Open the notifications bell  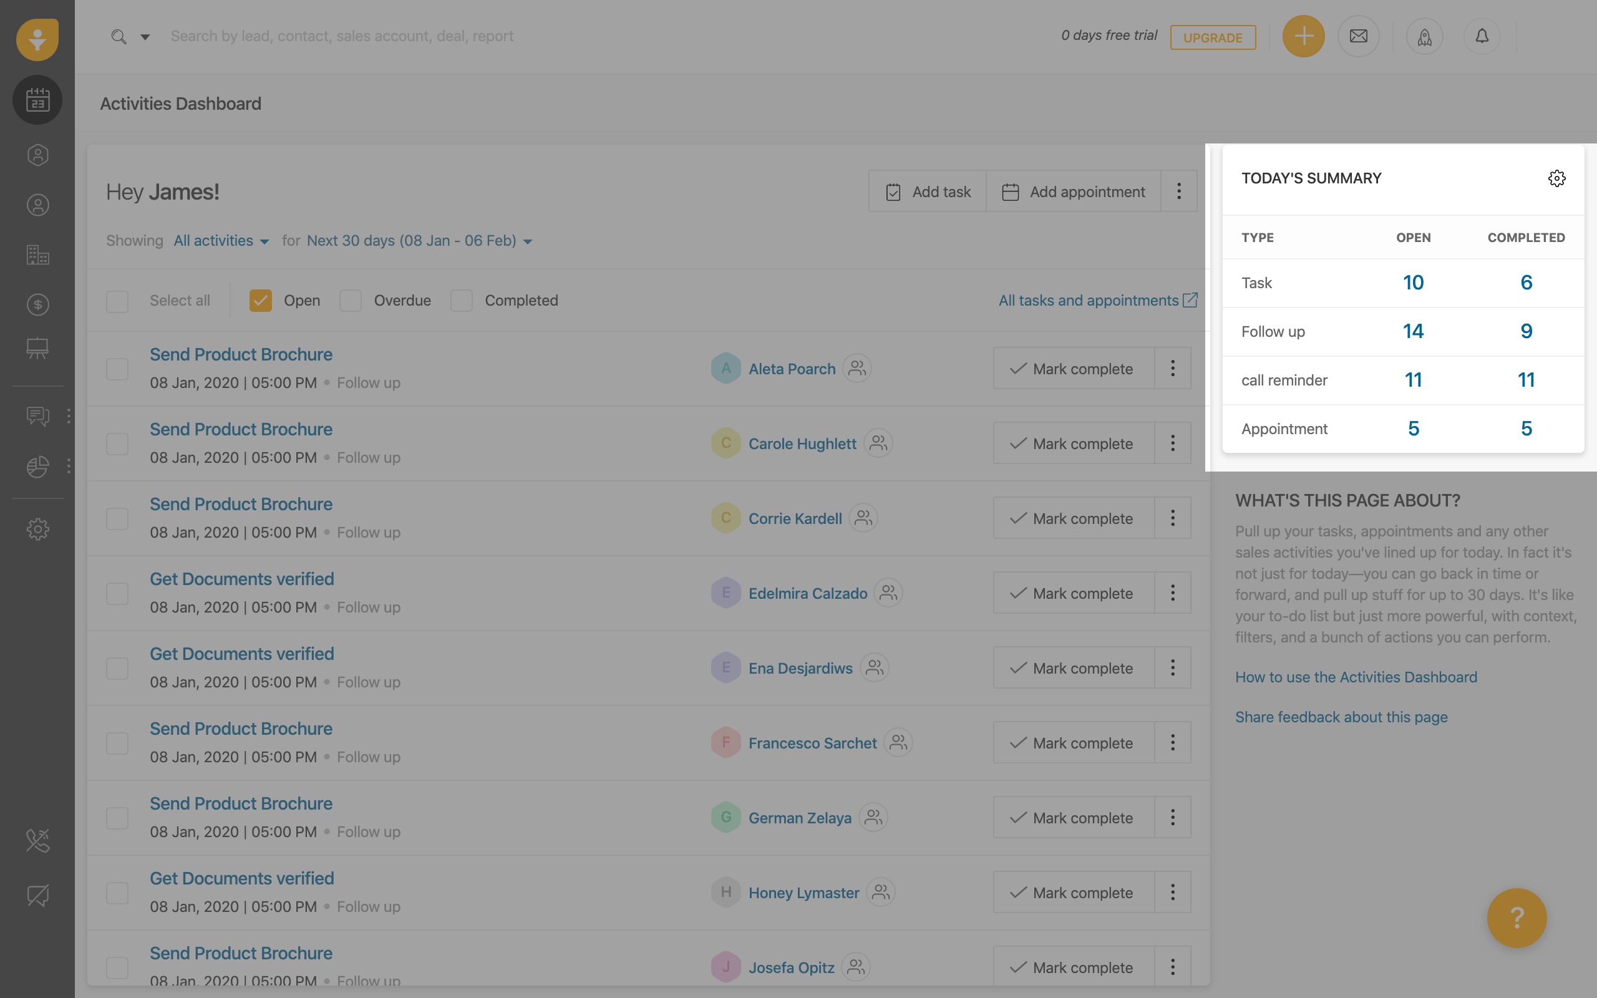pyautogui.click(x=1482, y=36)
